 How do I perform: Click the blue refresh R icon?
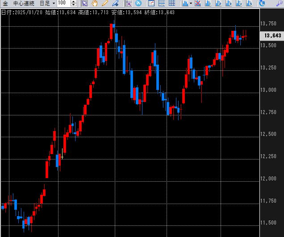[x=262, y=3]
